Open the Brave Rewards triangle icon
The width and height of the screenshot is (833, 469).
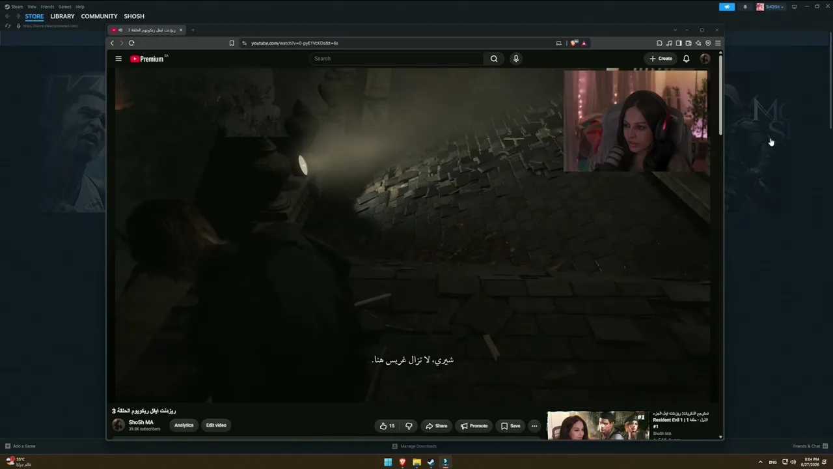click(584, 43)
